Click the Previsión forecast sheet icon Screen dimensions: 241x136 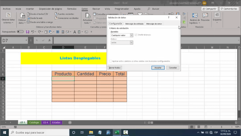(205, 15)
